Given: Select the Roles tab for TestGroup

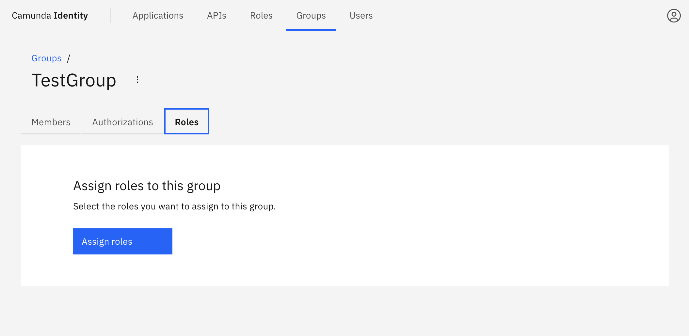Looking at the screenshot, I should (x=186, y=122).
